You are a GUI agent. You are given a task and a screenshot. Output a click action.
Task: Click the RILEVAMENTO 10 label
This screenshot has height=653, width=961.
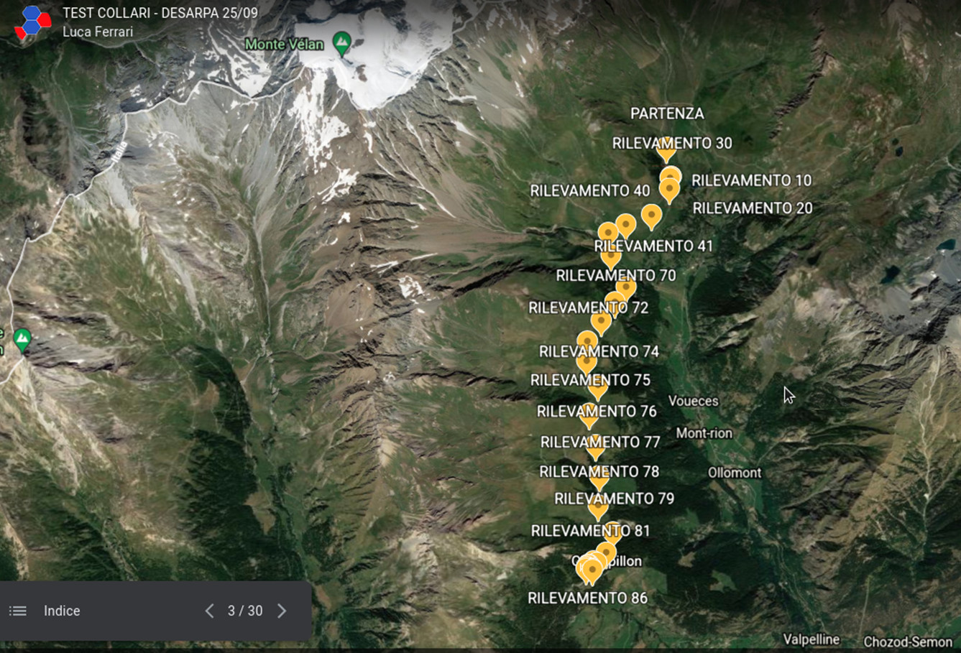[751, 180]
